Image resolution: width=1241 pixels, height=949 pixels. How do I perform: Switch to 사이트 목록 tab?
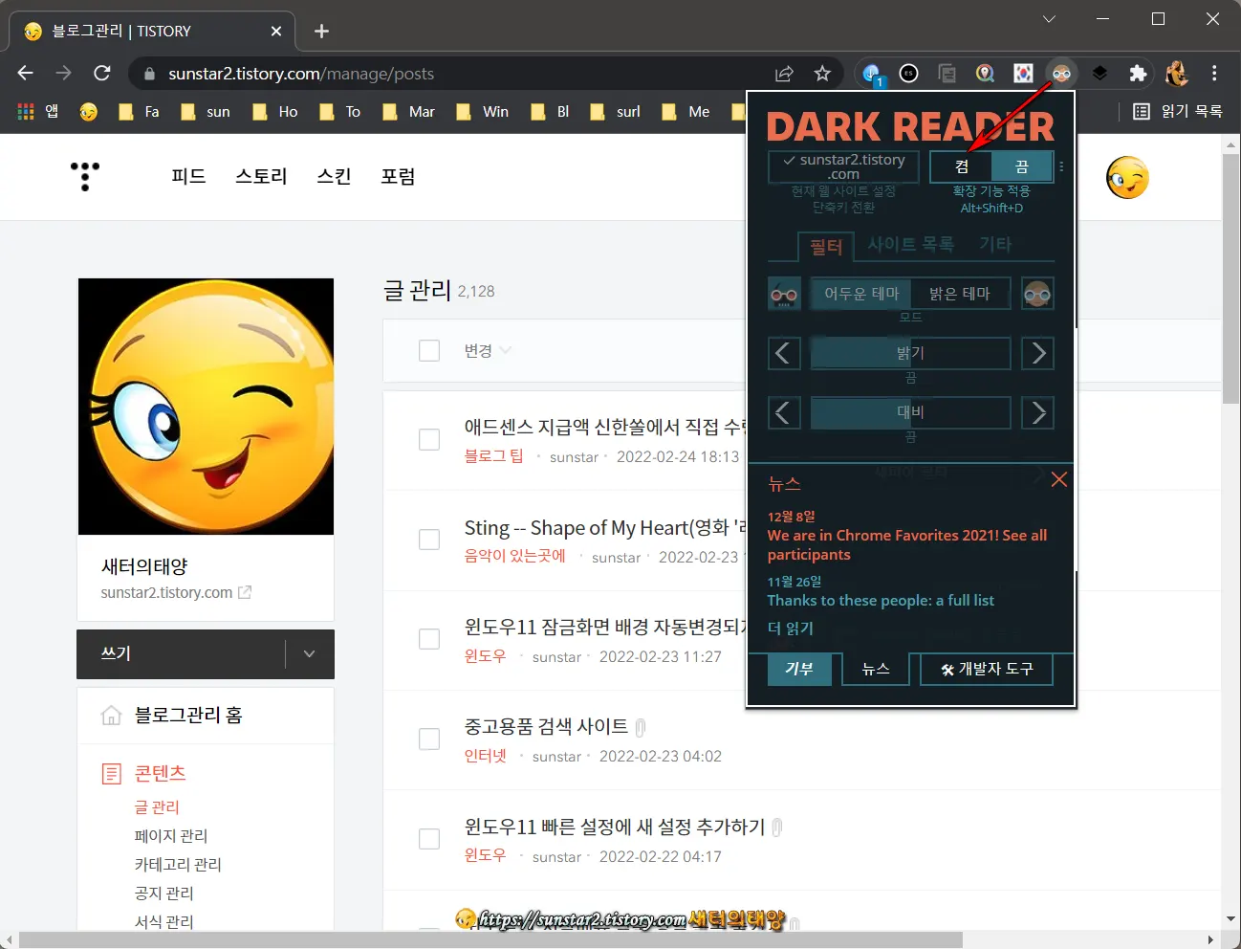coord(910,245)
